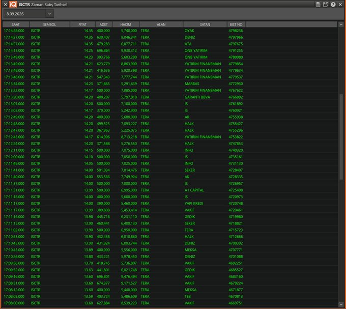Image resolution: width=346 pixels, height=309 pixels.
Task: Select volume 9,476,494 cell
Action: (129, 276)
